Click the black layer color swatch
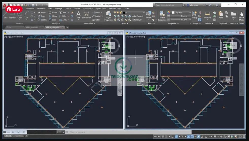Screen dimensions: 249x141 coord(124,12)
